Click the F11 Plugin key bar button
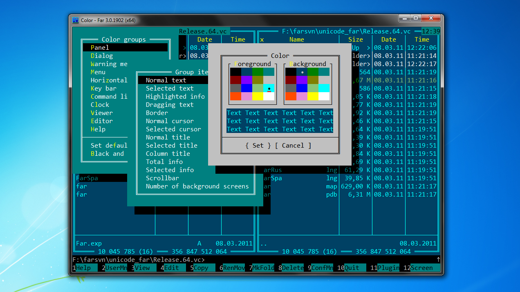Image resolution: width=520 pixels, height=292 pixels. point(388,268)
